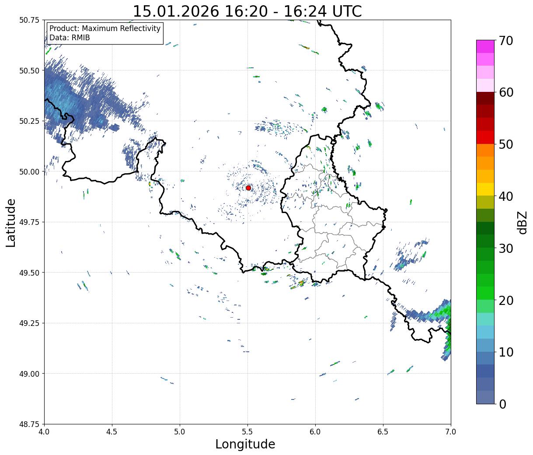Click the 30 tick label on colorbar
The width and height of the screenshot is (533, 455).
tap(505, 248)
